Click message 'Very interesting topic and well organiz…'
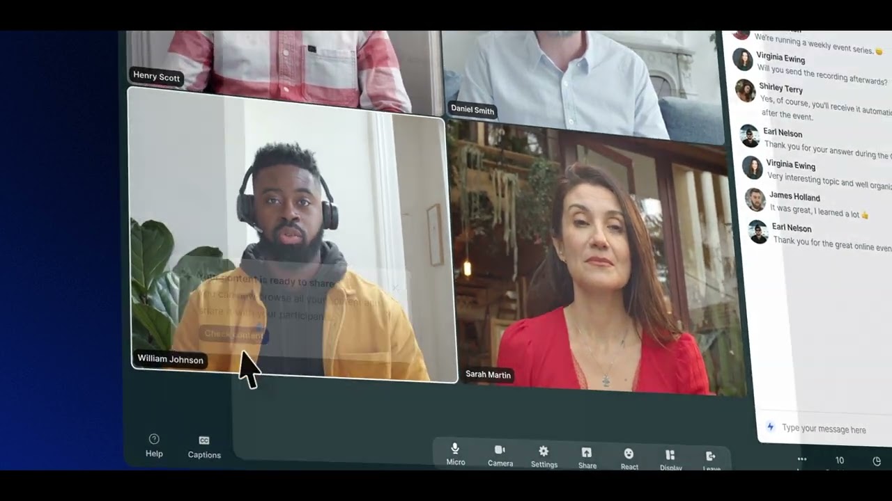The height and width of the screenshot is (501, 892). (829, 181)
